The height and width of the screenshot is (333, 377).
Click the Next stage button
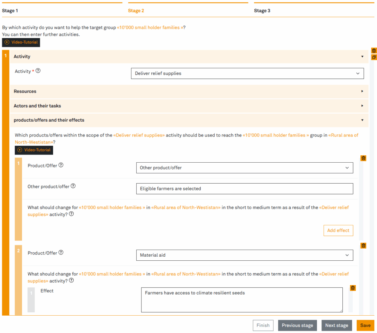[x=337, y=325]
